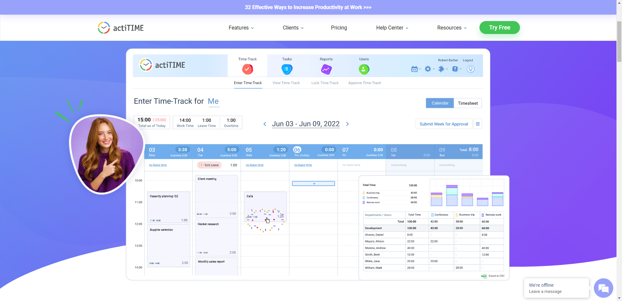The width and height of the screenshot is (622, 301).
Task: Open the Approve Time-Track tab
Action: click(x=364, y=83)
